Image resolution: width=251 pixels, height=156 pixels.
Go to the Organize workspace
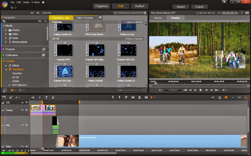coord(101,6)
